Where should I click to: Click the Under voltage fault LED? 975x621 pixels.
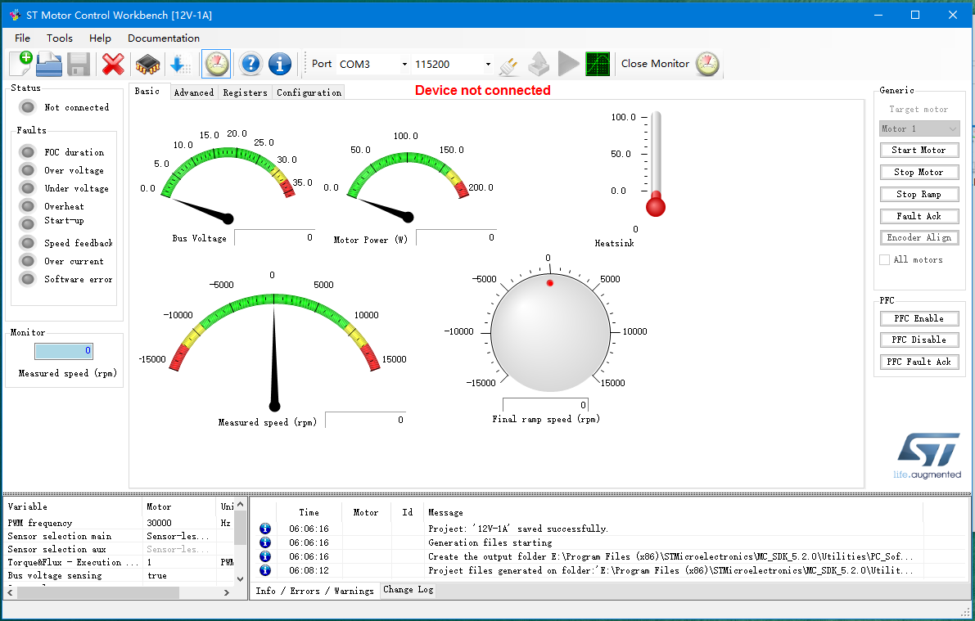27,188
